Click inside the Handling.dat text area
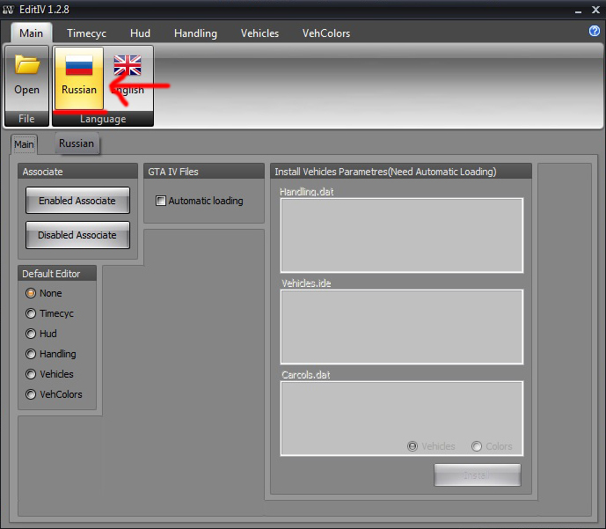This screenshot has width=606, height=529. point(402,236)
